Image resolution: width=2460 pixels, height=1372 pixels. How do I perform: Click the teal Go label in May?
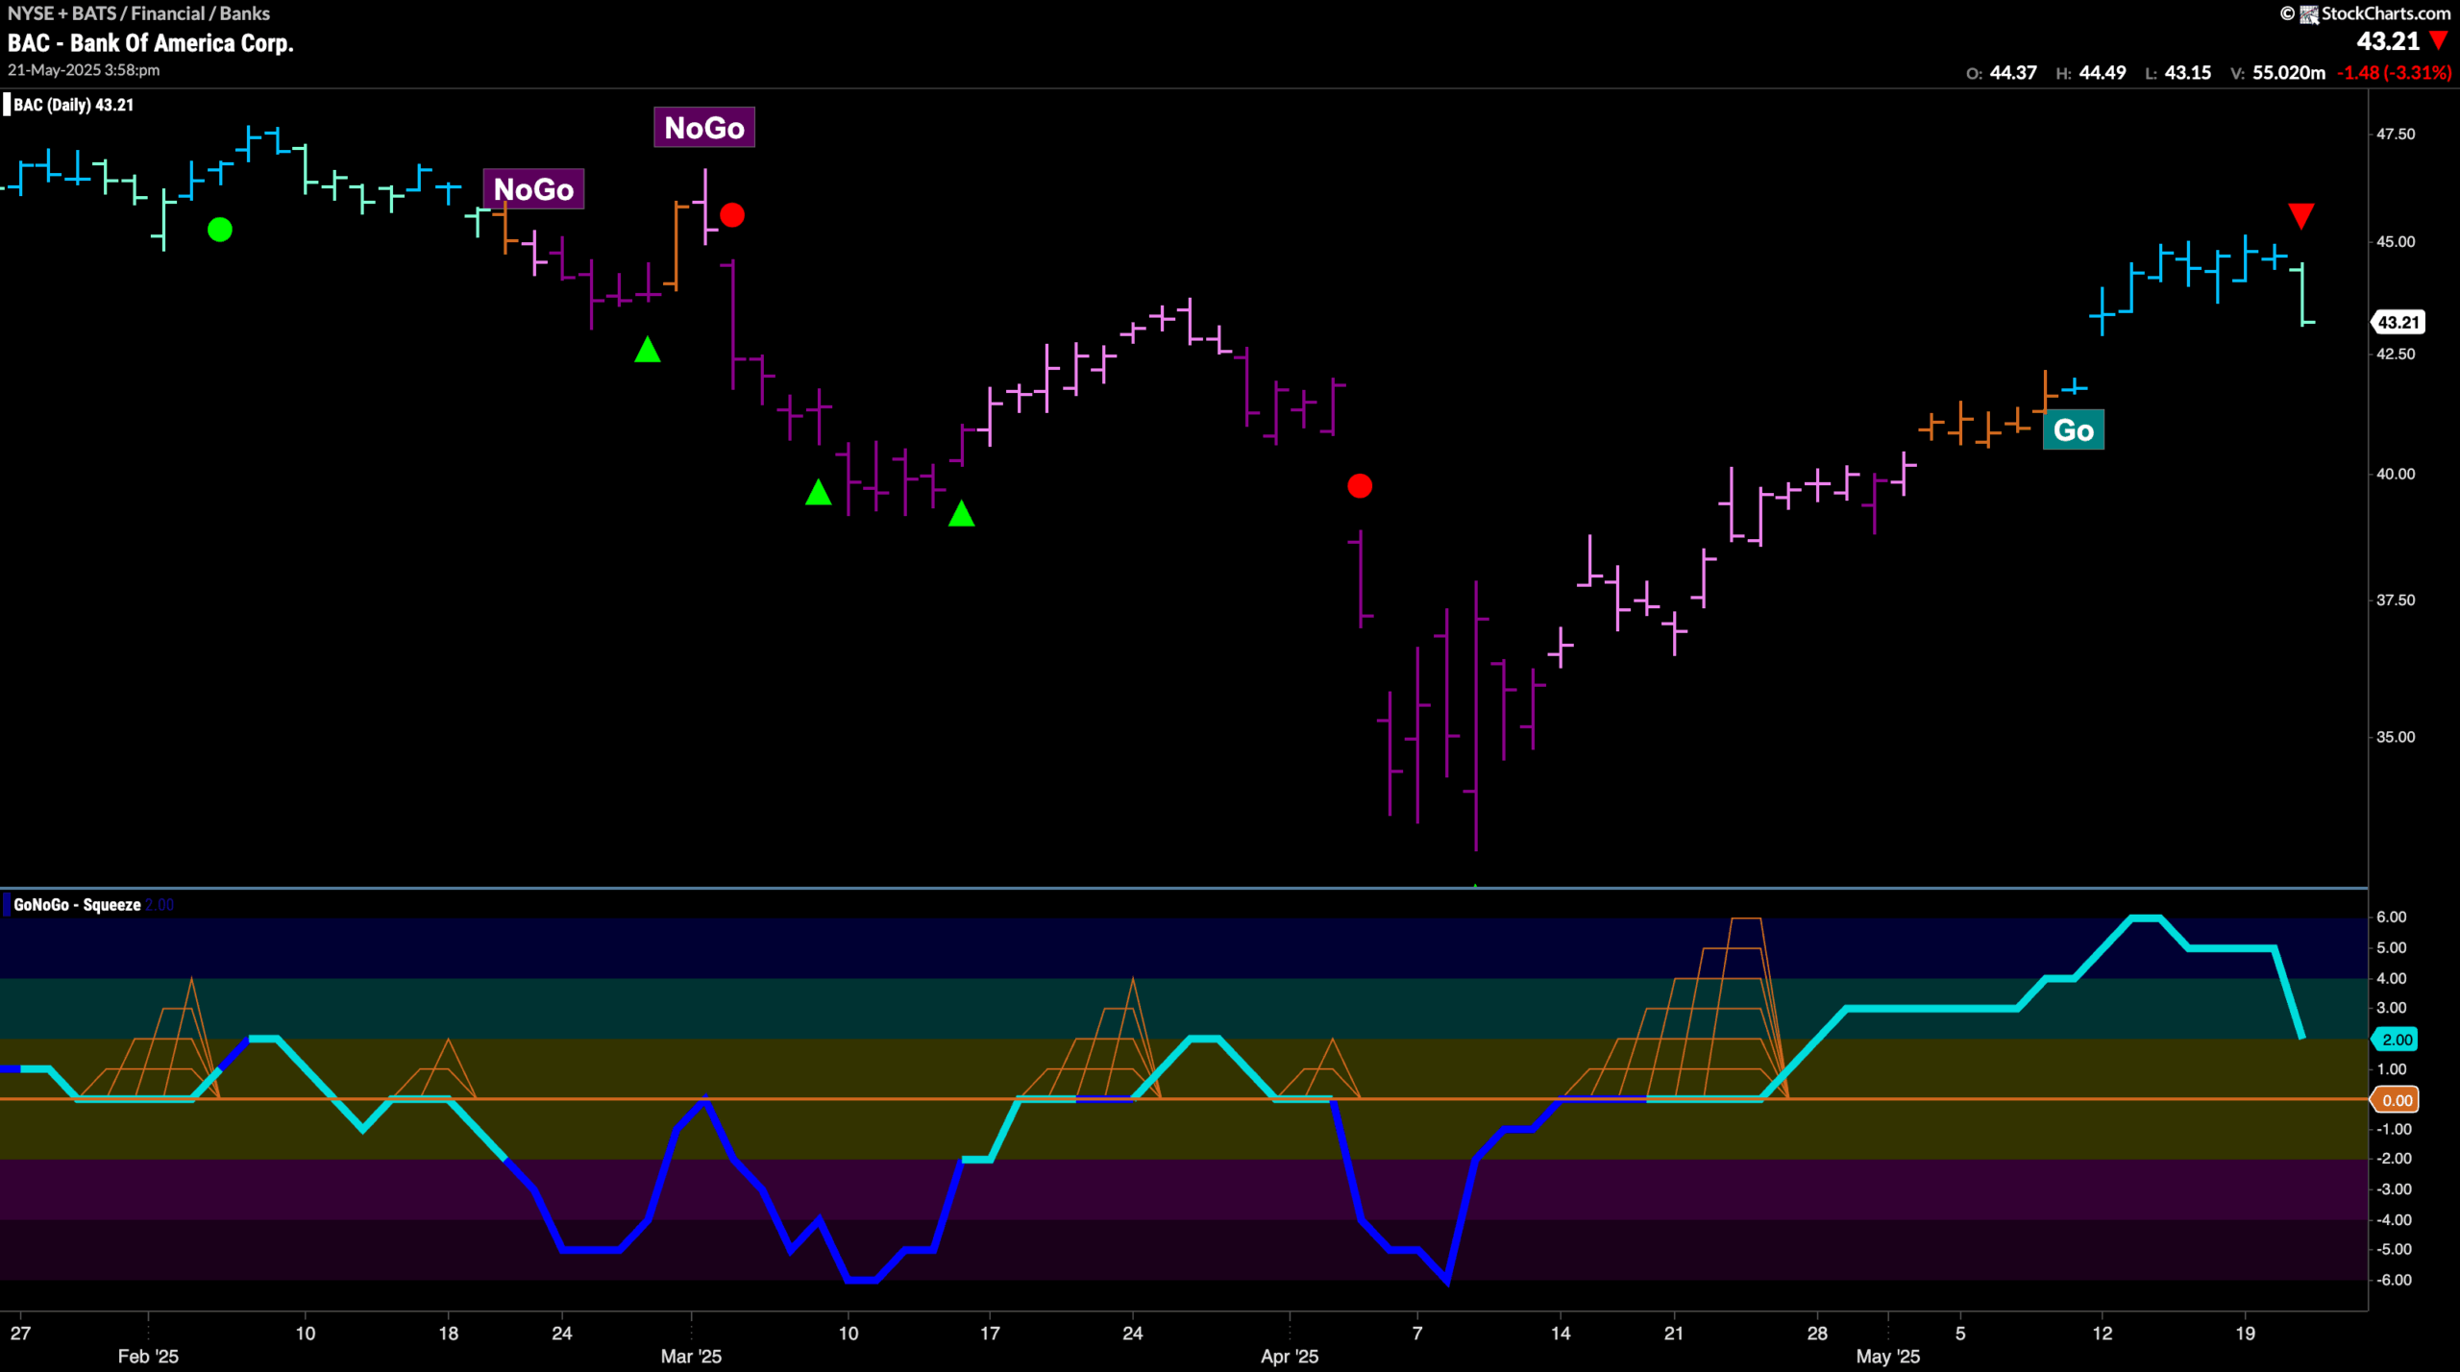tap(2074, 430)
